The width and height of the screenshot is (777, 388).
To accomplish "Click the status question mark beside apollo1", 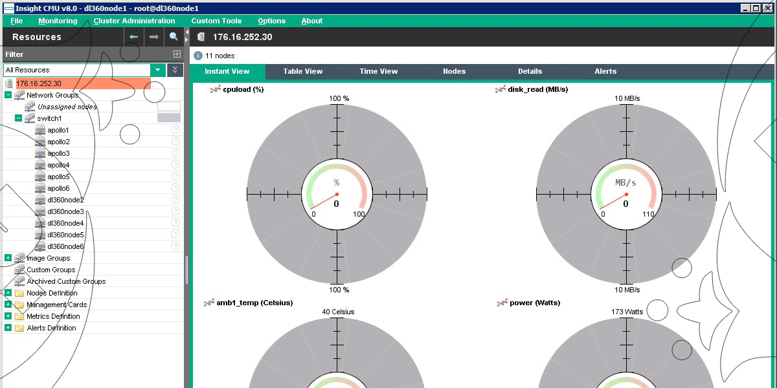I will [x=175, y=130].
